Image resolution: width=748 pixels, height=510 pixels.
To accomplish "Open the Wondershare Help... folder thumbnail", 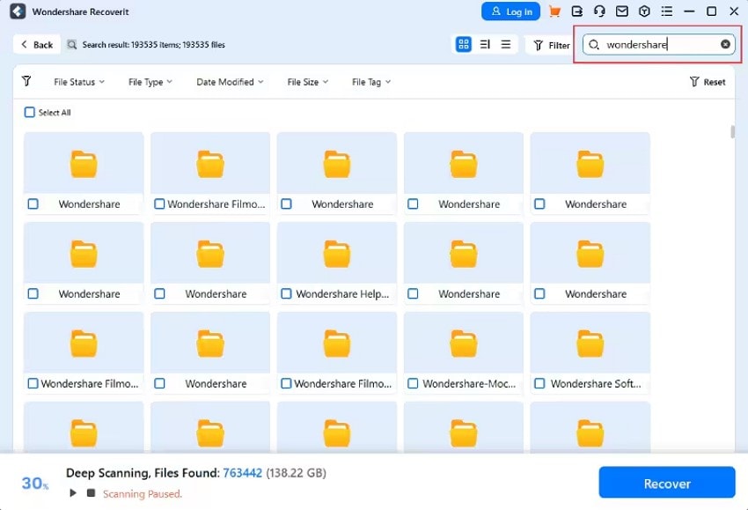I will [337, 253].
